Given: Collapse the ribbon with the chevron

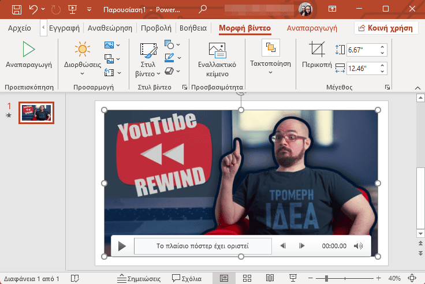Looking at the screenshot, I should pos(417,88).
